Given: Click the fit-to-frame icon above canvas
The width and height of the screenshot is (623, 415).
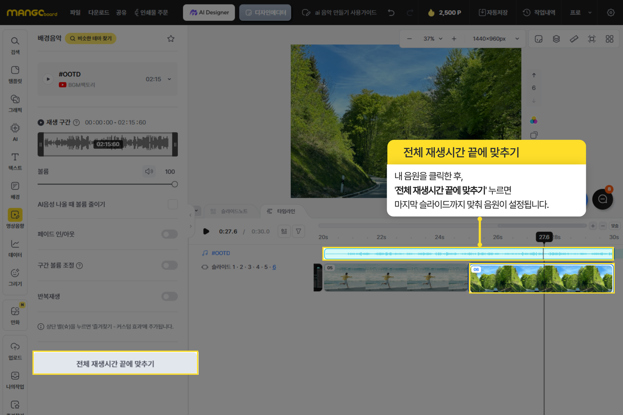Looking at the screenshot, I should [x=592, y=39].
